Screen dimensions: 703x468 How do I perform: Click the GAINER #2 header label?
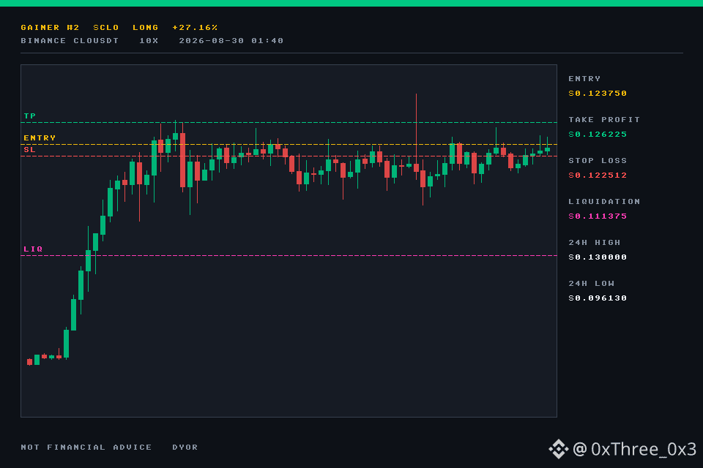coord(50,27)
